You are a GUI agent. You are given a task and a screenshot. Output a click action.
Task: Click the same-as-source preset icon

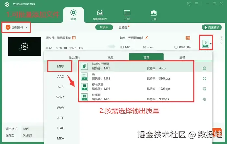tap(84, 66)
